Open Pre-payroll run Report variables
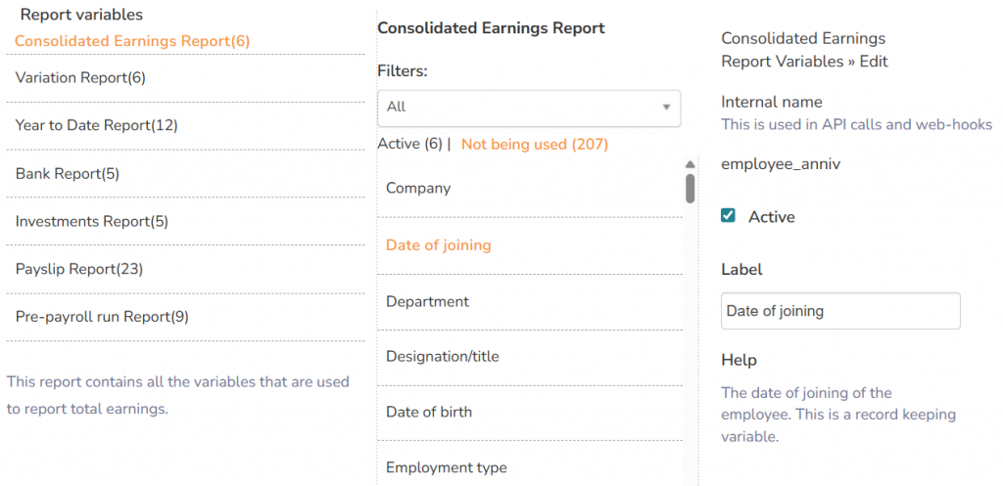Image resolution: width=1003 pixels, height=486 pixels. click(102, 317)
